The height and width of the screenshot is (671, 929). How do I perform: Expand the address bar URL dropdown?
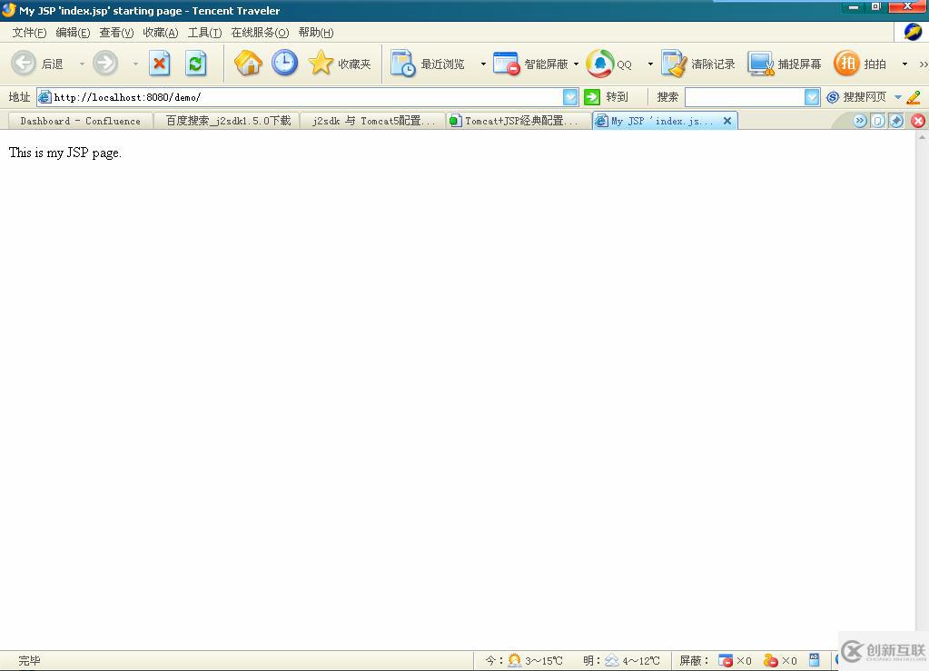[570, 97]
